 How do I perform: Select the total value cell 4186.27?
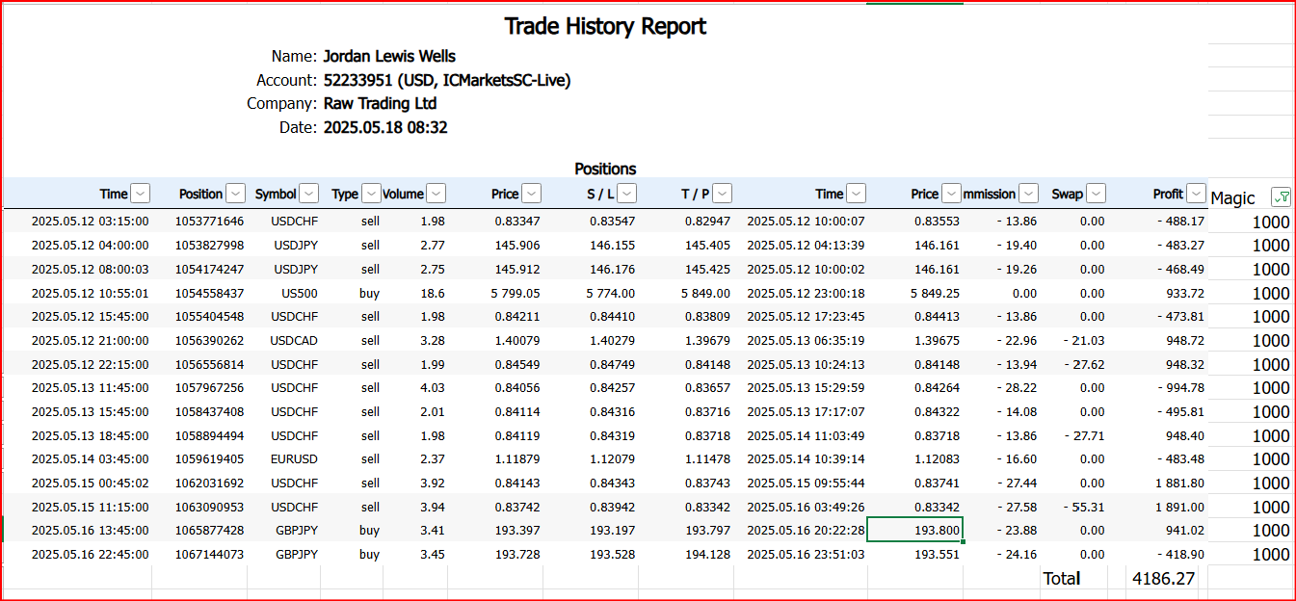coord(1164,579)
